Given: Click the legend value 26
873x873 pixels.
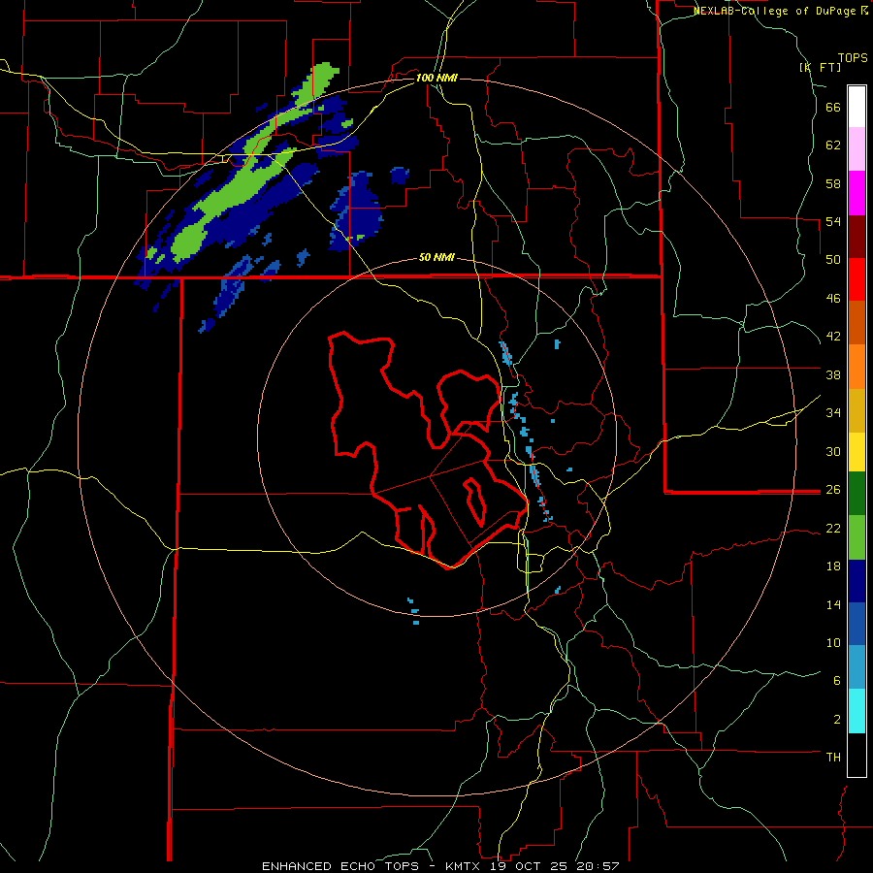Looking at the screenshot, I should 833,490.
